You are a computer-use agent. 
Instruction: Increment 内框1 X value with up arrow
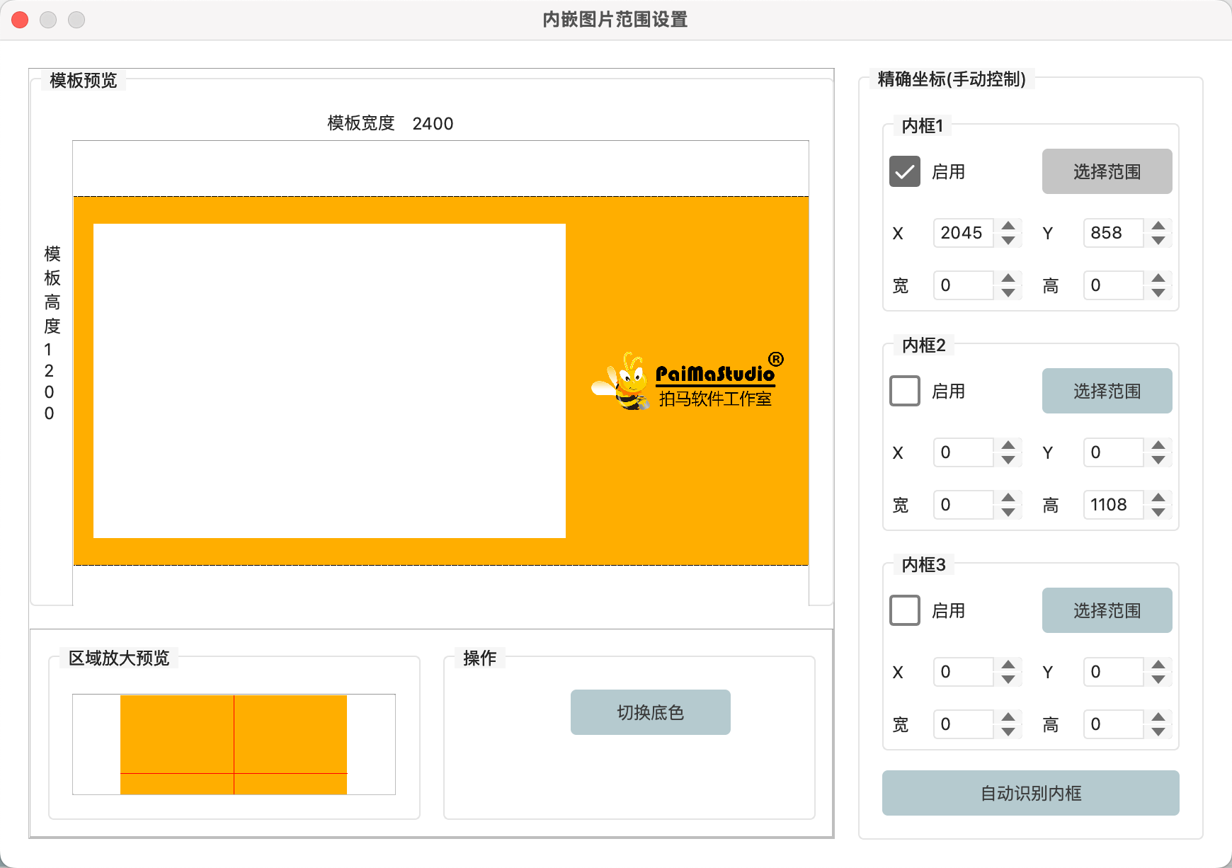coord(1008,226)
